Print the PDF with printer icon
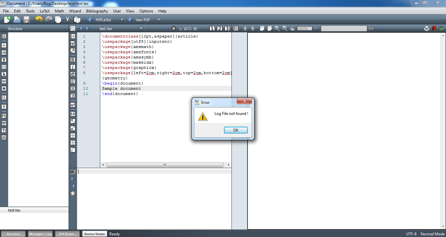The image size is (446, 237). (x=427, y=28)
